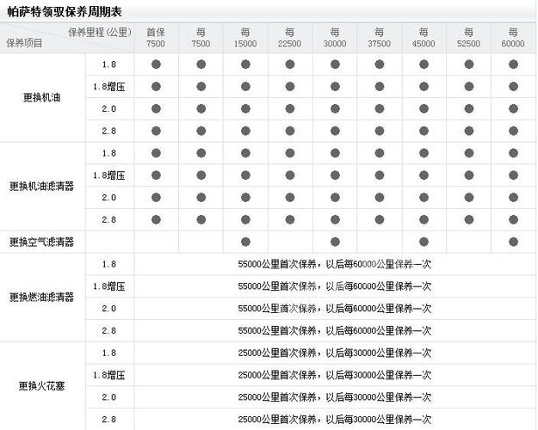Click 25000公里首次保养 text in 更换火花塞 1.8增压 row
The width and height of the screenshot is (538, 430).
pyautogui.click(x=277, y=375)
